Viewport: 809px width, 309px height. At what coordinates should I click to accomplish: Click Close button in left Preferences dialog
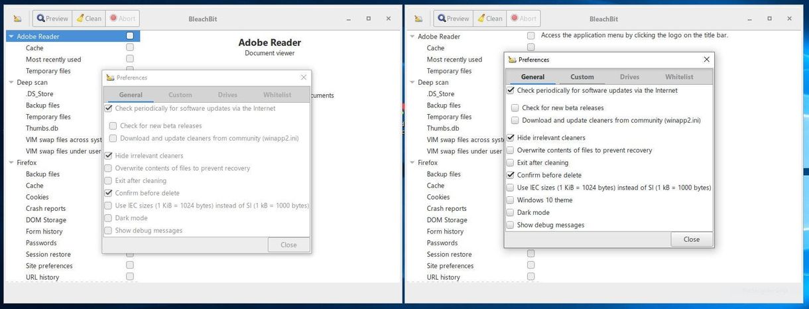(x=288, y=245)
